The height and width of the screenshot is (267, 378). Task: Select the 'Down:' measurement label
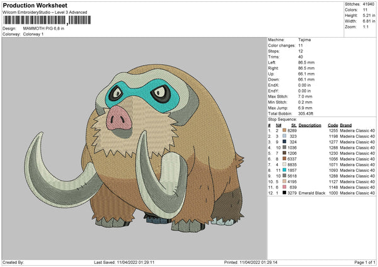(273, 79)
